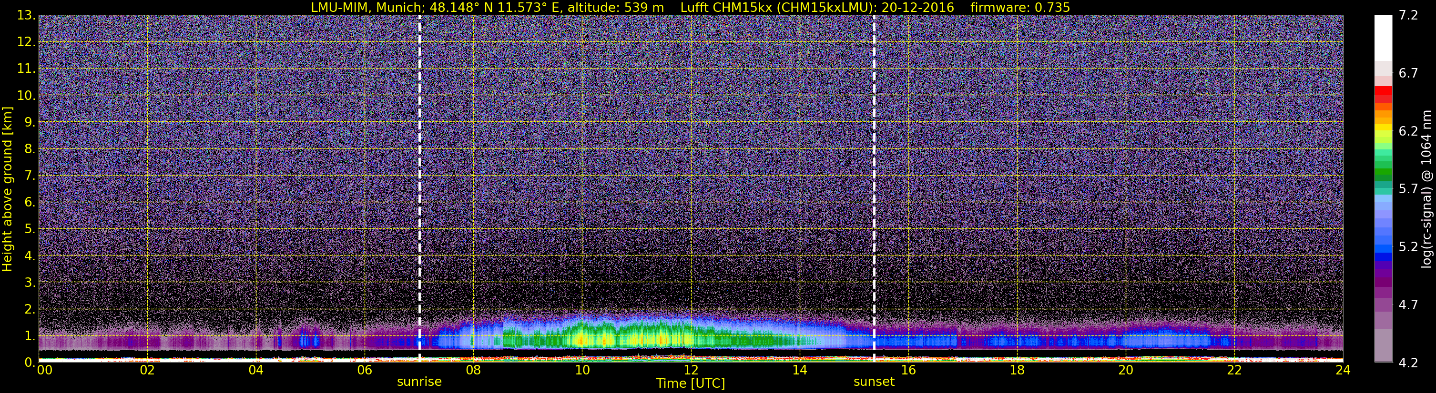1436x393 pixels.
Task: Click the "Height above ground [km]" axis label
Action: [7, 189]
